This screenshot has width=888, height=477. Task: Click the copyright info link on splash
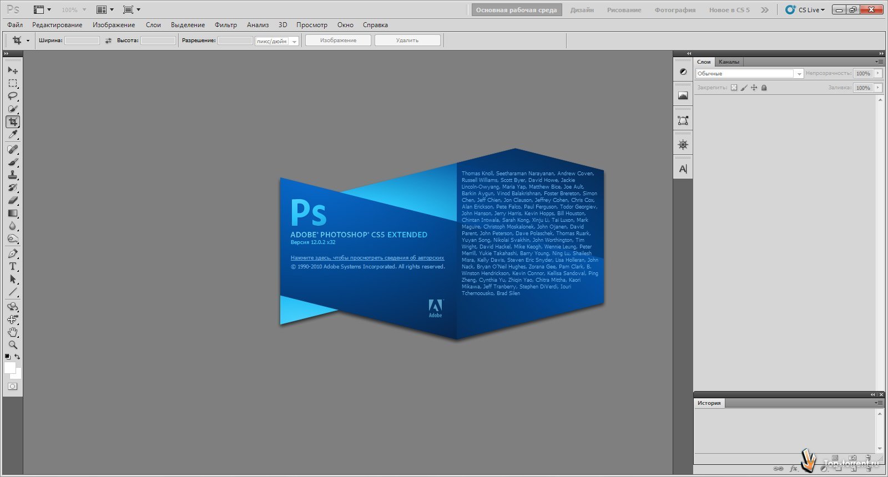pos(367,258)
